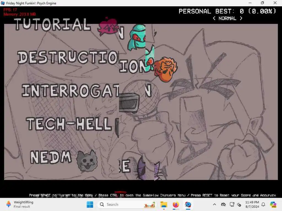Click the cloud sync tray icon
The height and width of the screenshot is (211, 282).
(x=223, y=204)
